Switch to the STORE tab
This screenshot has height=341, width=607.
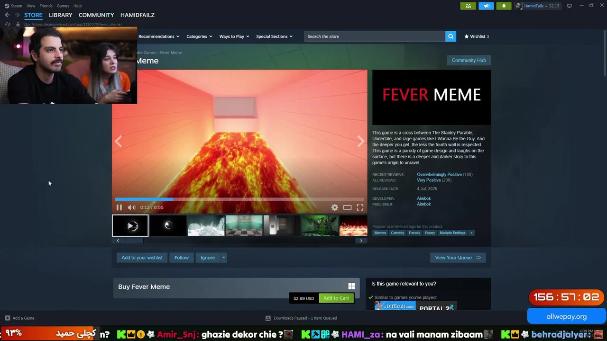pyautogui.click(x=33, y=15)
